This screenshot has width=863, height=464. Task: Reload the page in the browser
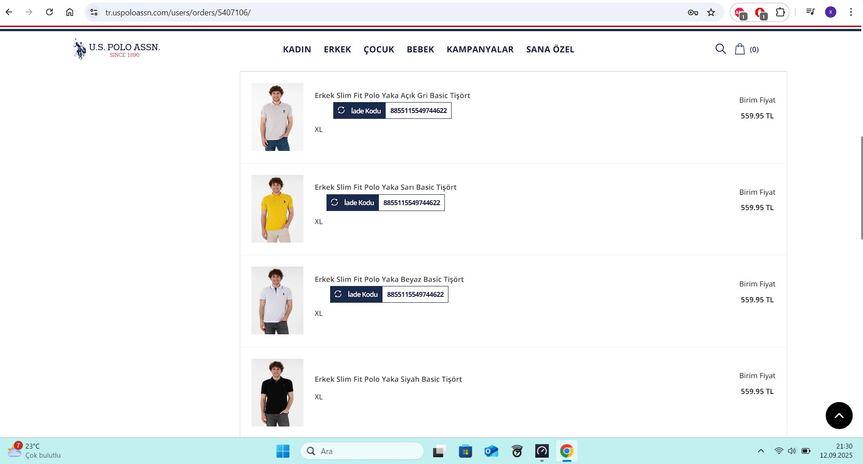pos(50,12)
